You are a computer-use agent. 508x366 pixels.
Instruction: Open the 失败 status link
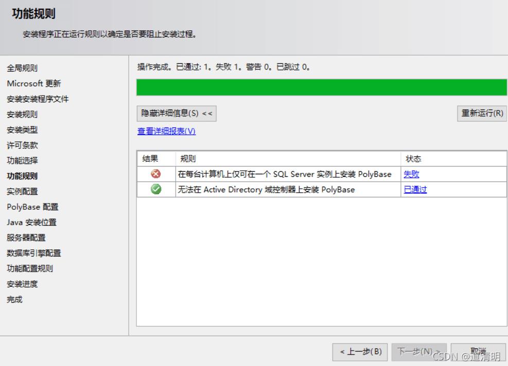pos(411,174)
